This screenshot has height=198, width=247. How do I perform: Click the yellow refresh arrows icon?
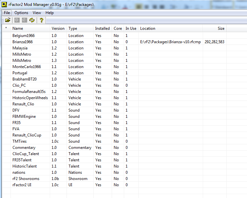tap(32, 20)
